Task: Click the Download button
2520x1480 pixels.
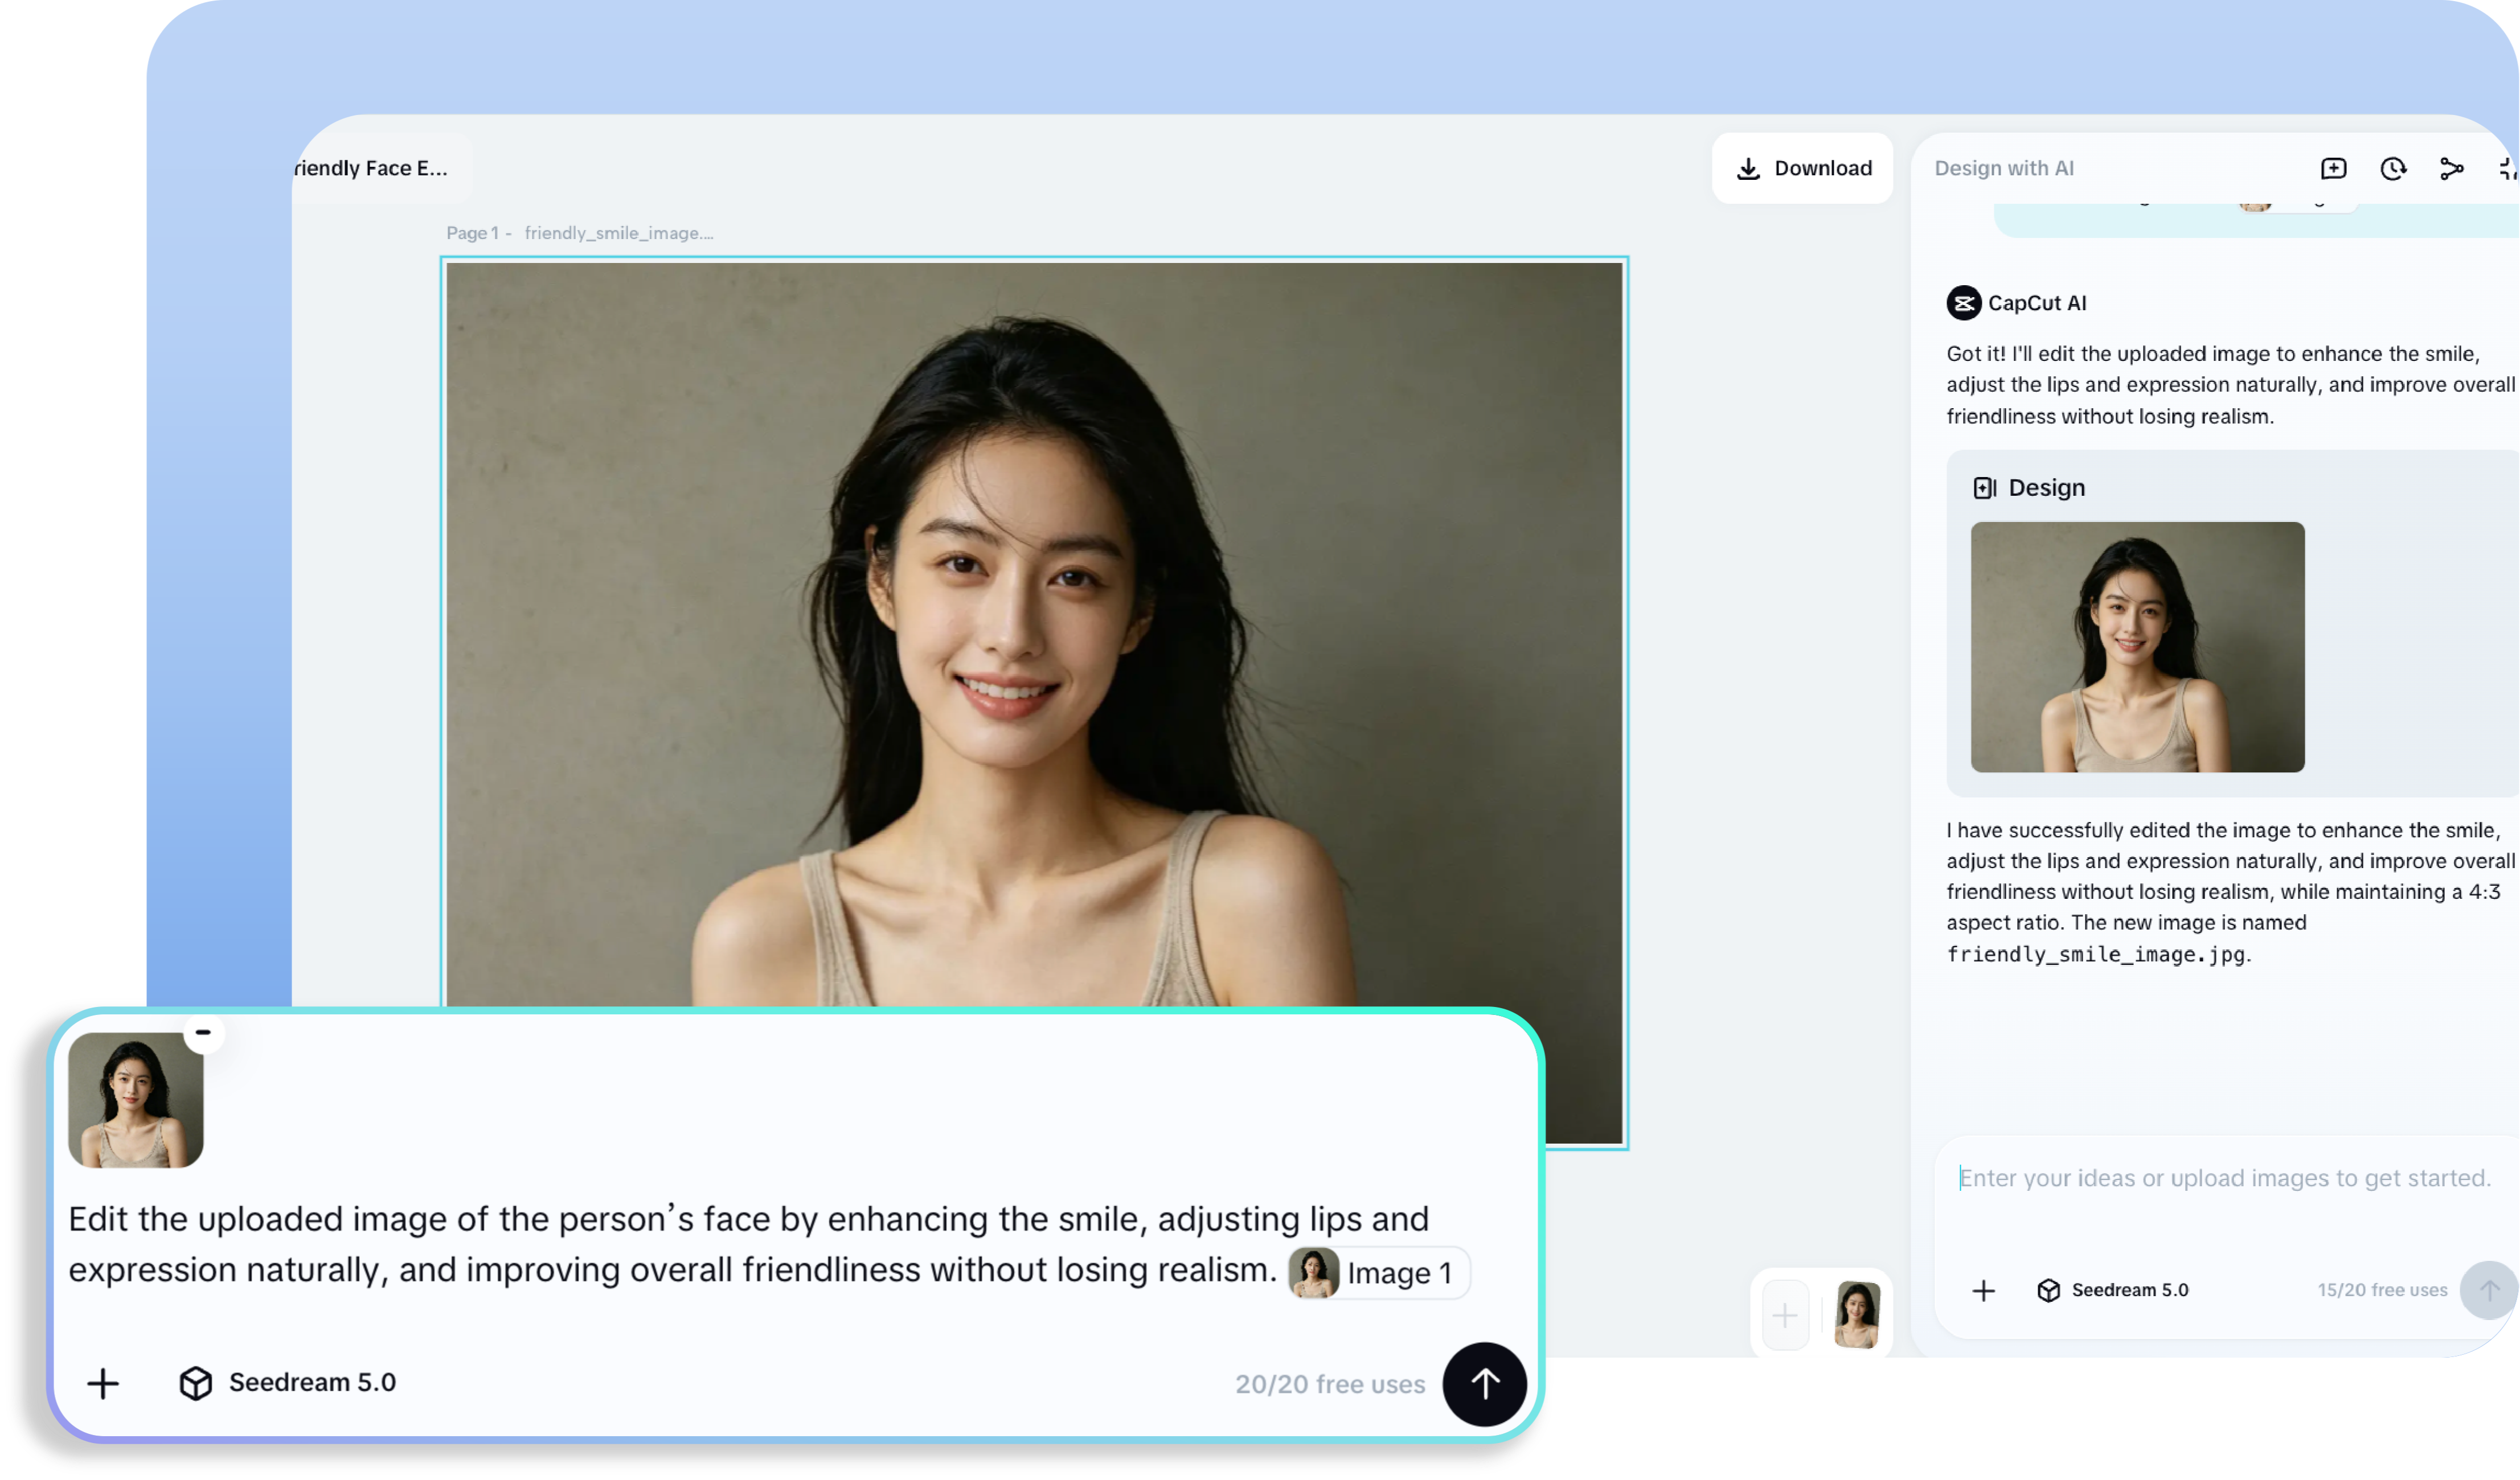Action: coord(1803,168)
